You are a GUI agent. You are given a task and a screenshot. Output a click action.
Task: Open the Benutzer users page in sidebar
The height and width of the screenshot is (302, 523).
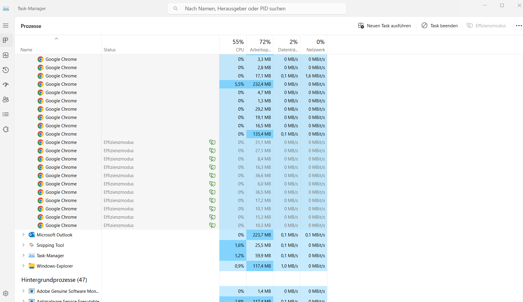[x=6, y=100]
